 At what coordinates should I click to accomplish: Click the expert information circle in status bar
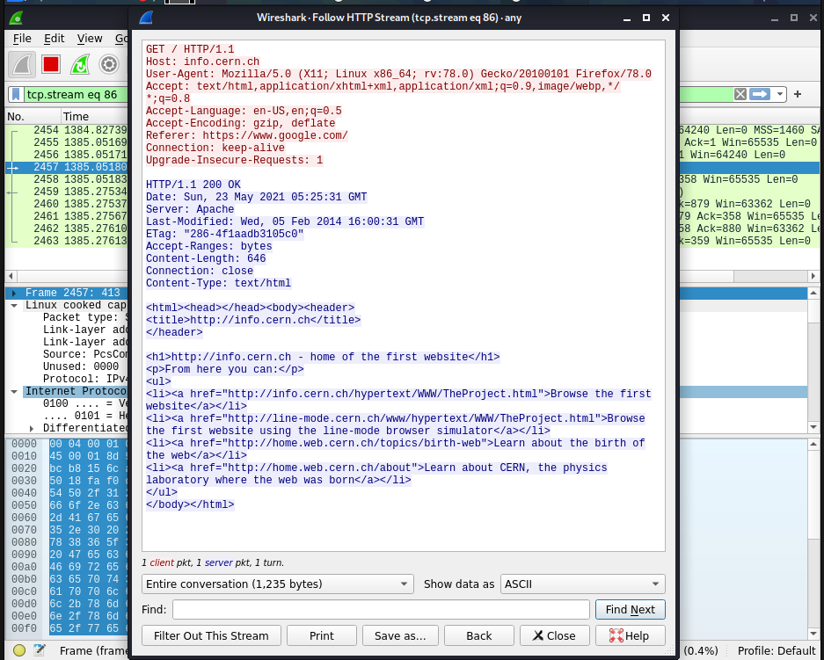(18, 650)
